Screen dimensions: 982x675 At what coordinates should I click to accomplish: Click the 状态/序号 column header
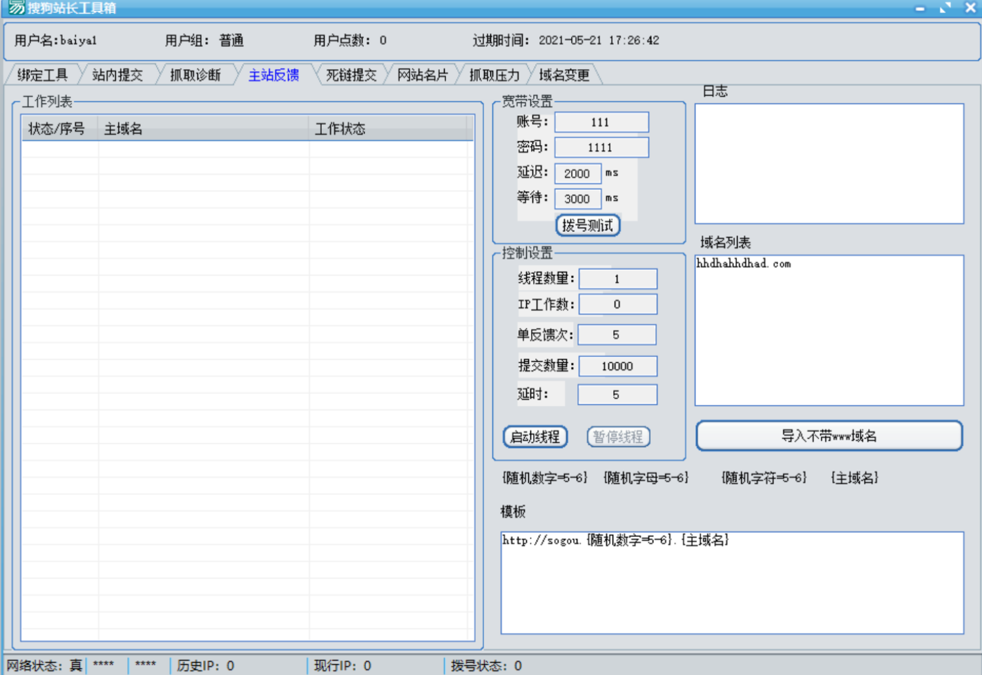[60, 129]
